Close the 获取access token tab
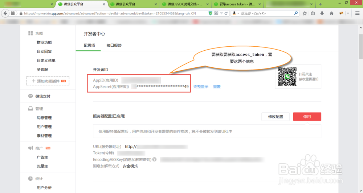 [x=260, y=4]
